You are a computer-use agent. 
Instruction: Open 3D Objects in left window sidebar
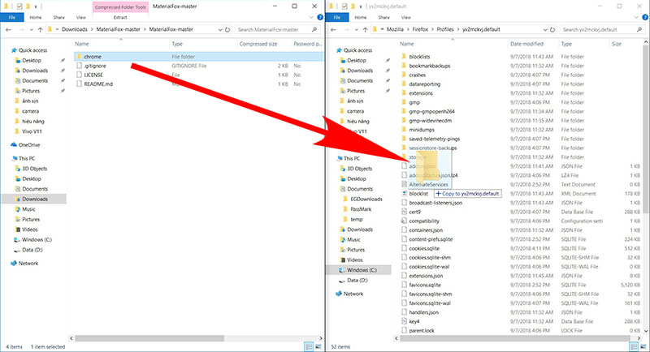coord(34,169)
